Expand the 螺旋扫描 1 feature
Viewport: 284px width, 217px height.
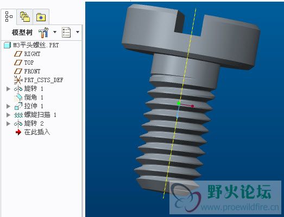8,115
